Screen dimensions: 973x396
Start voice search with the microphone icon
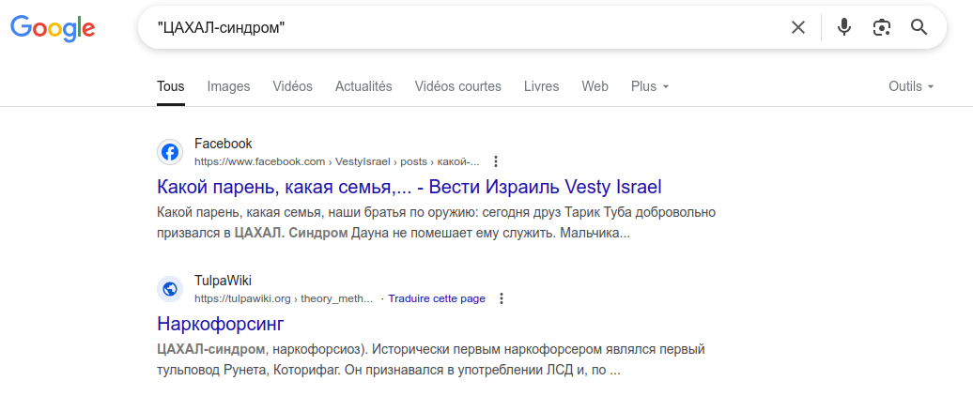[844, 27]
